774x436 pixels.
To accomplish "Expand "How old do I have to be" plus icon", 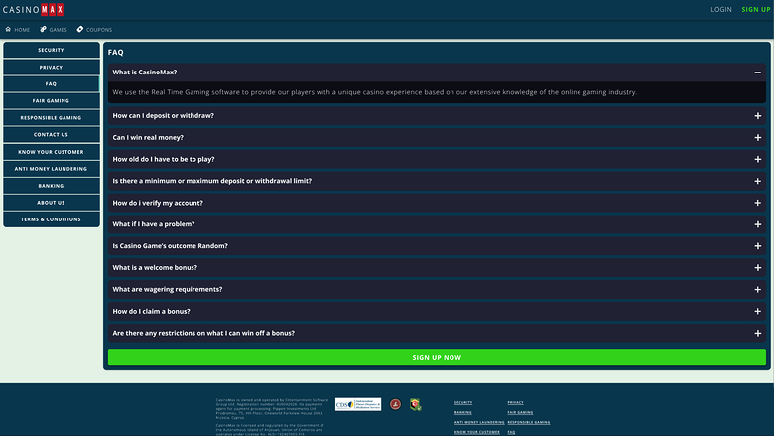I will point(758,160).
